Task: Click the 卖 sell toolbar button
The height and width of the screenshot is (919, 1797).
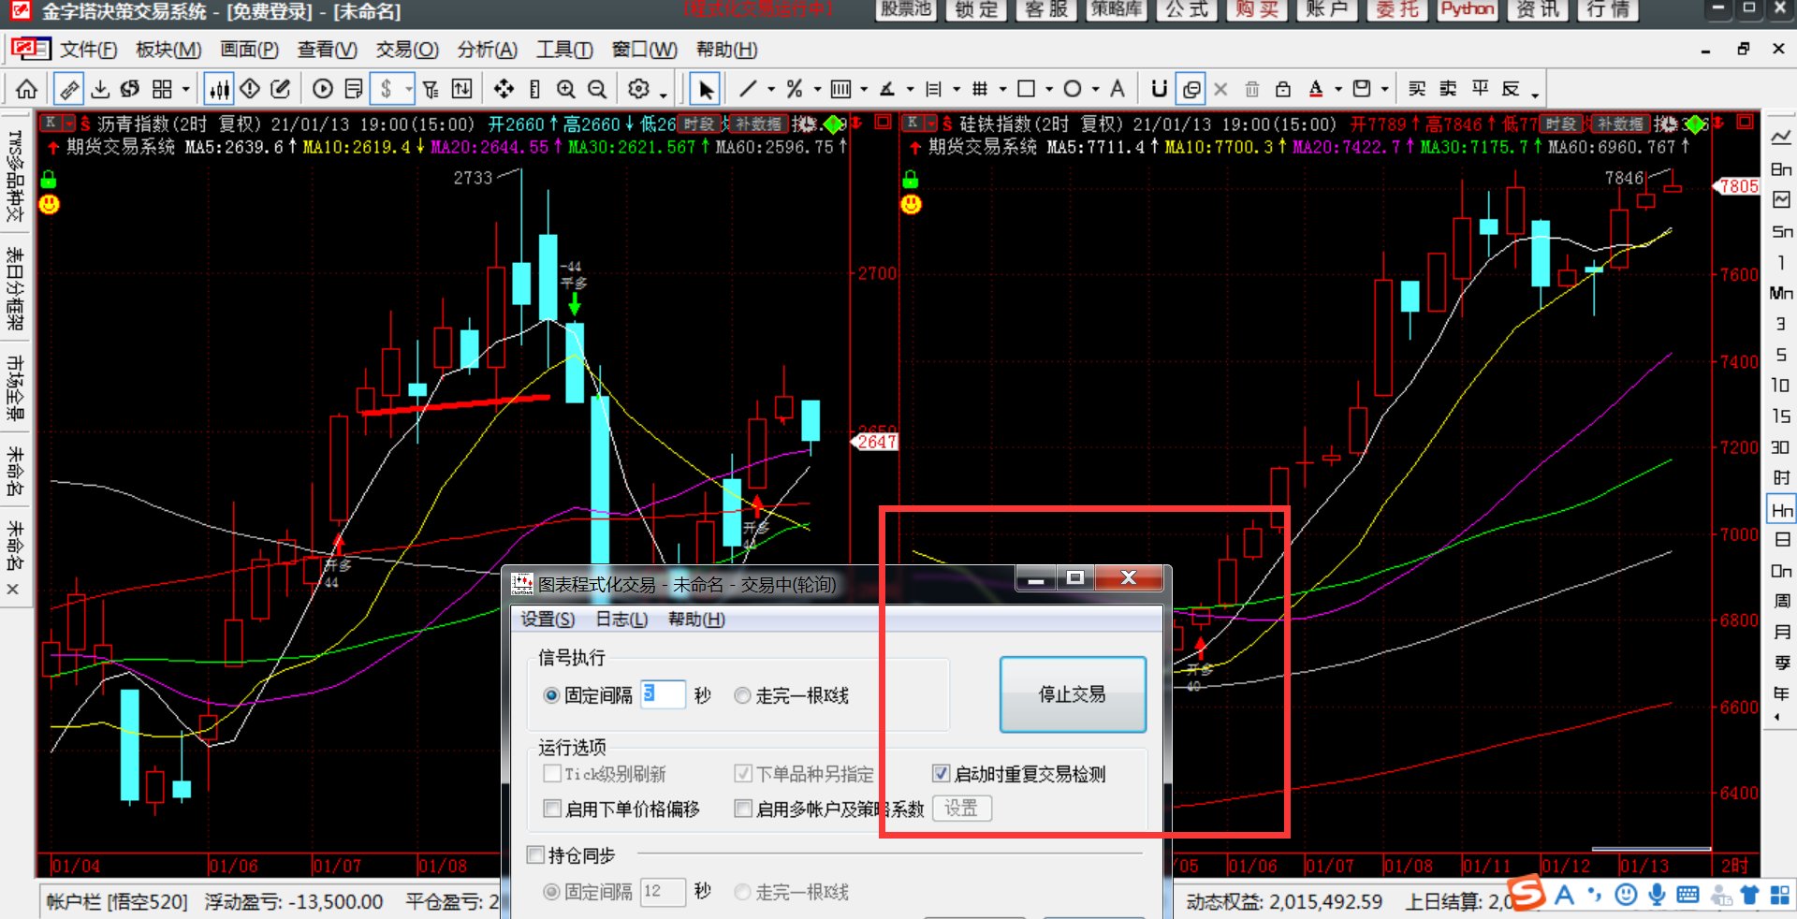Action: pyautogui.click(x=1448, y=89)
